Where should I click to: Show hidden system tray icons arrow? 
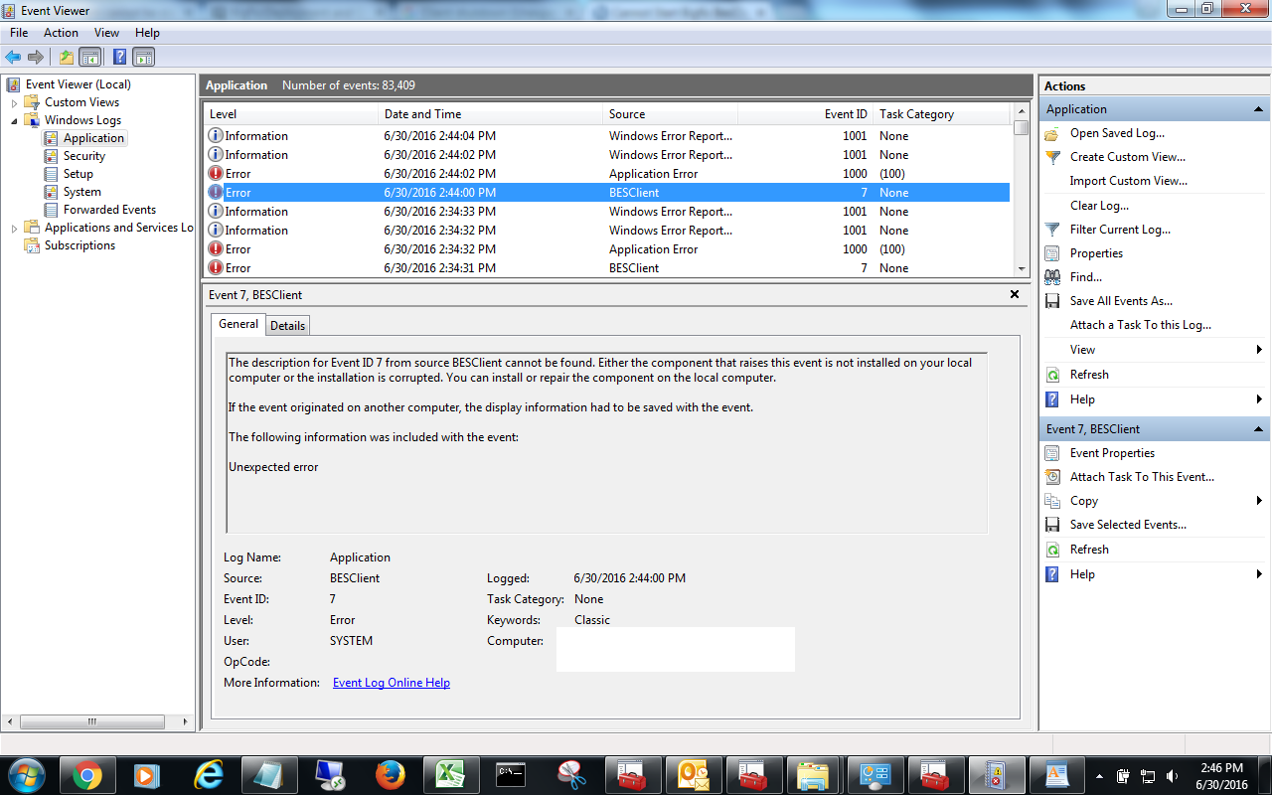click(x=1099, y=775)
